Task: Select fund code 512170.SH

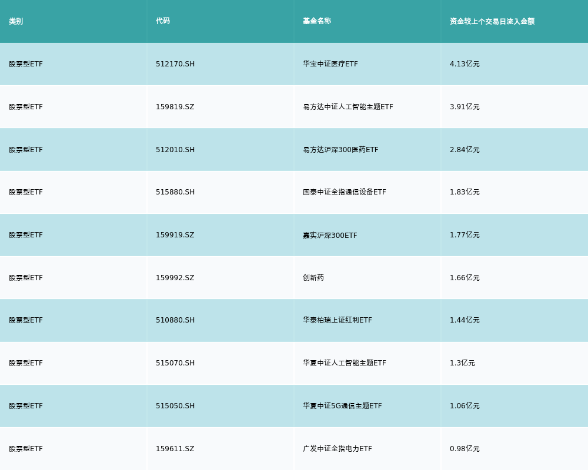Action: (175, 64)
